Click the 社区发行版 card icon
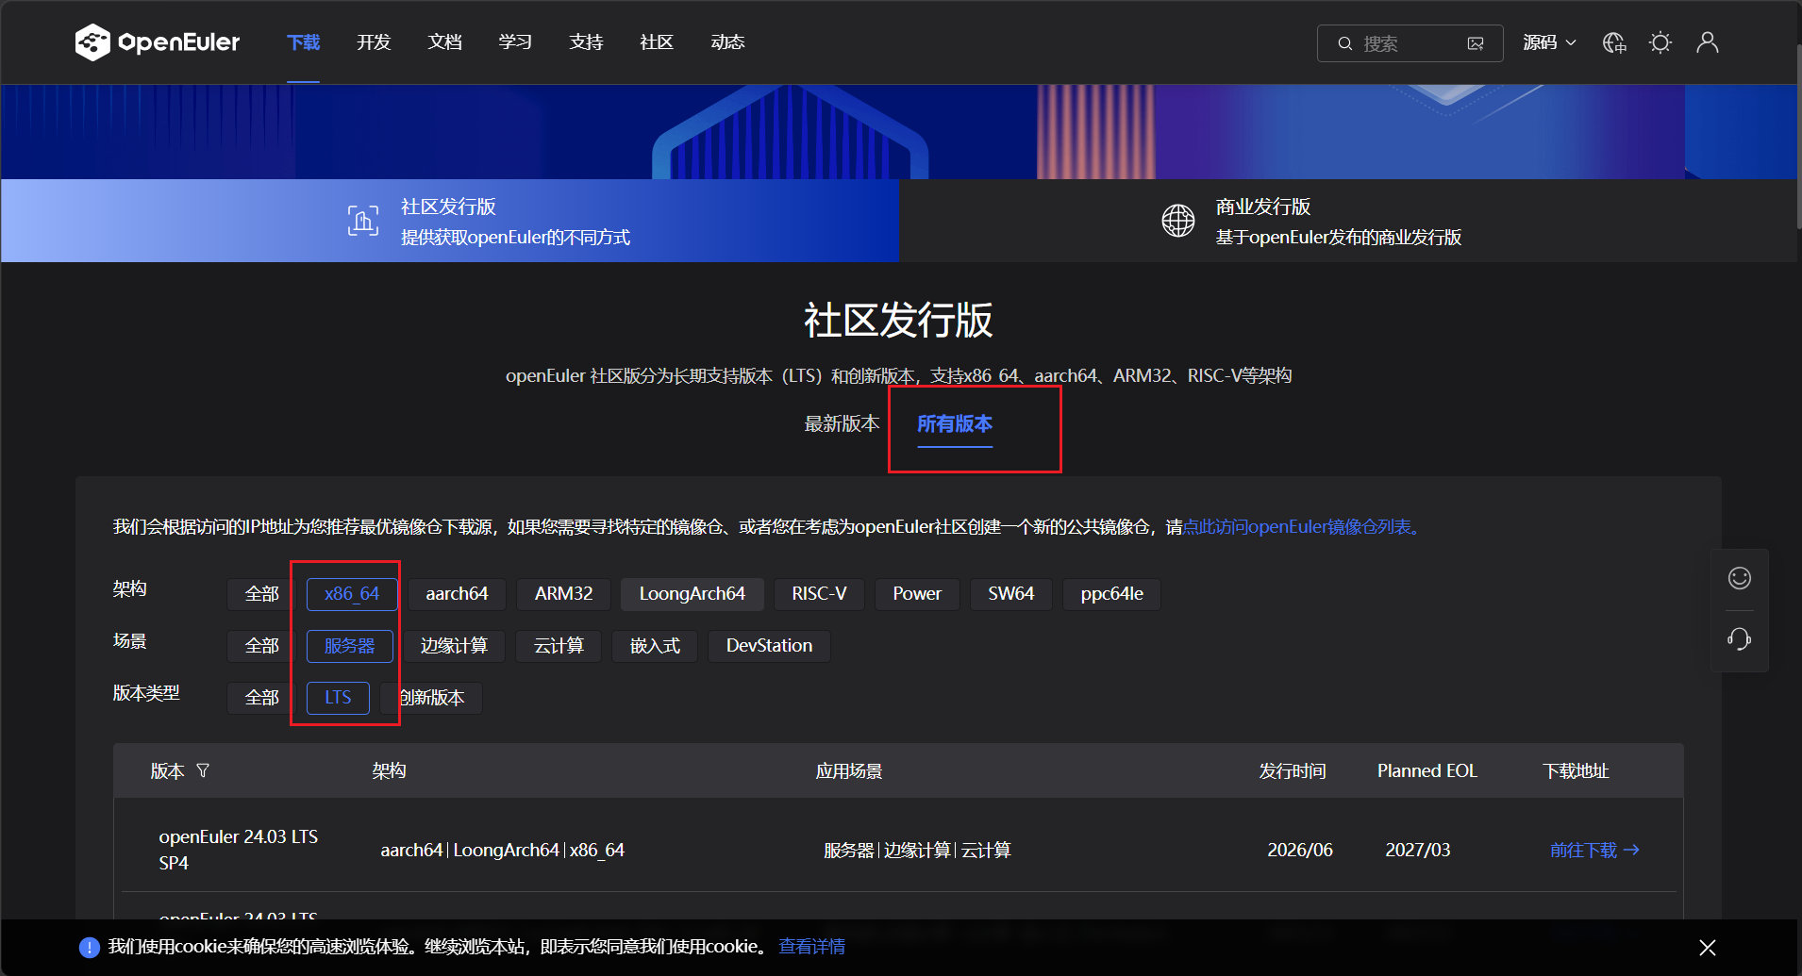Image resolution: width=1802 pixels, height=976 pixels. pyautogui.click(x=363, y=221)
